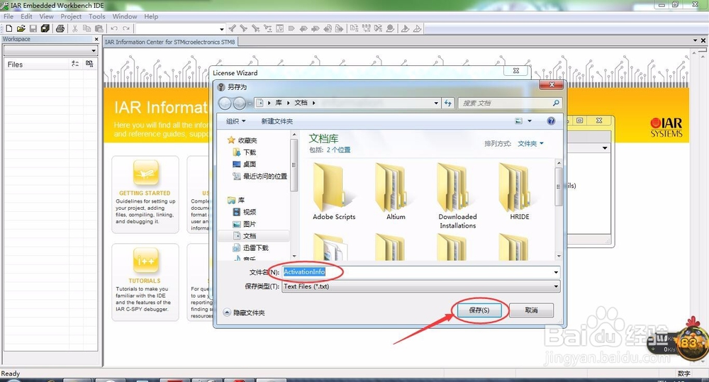Select the IAR Information Center tab
Viewport: 709px width, 382px height.
(170, 42)
